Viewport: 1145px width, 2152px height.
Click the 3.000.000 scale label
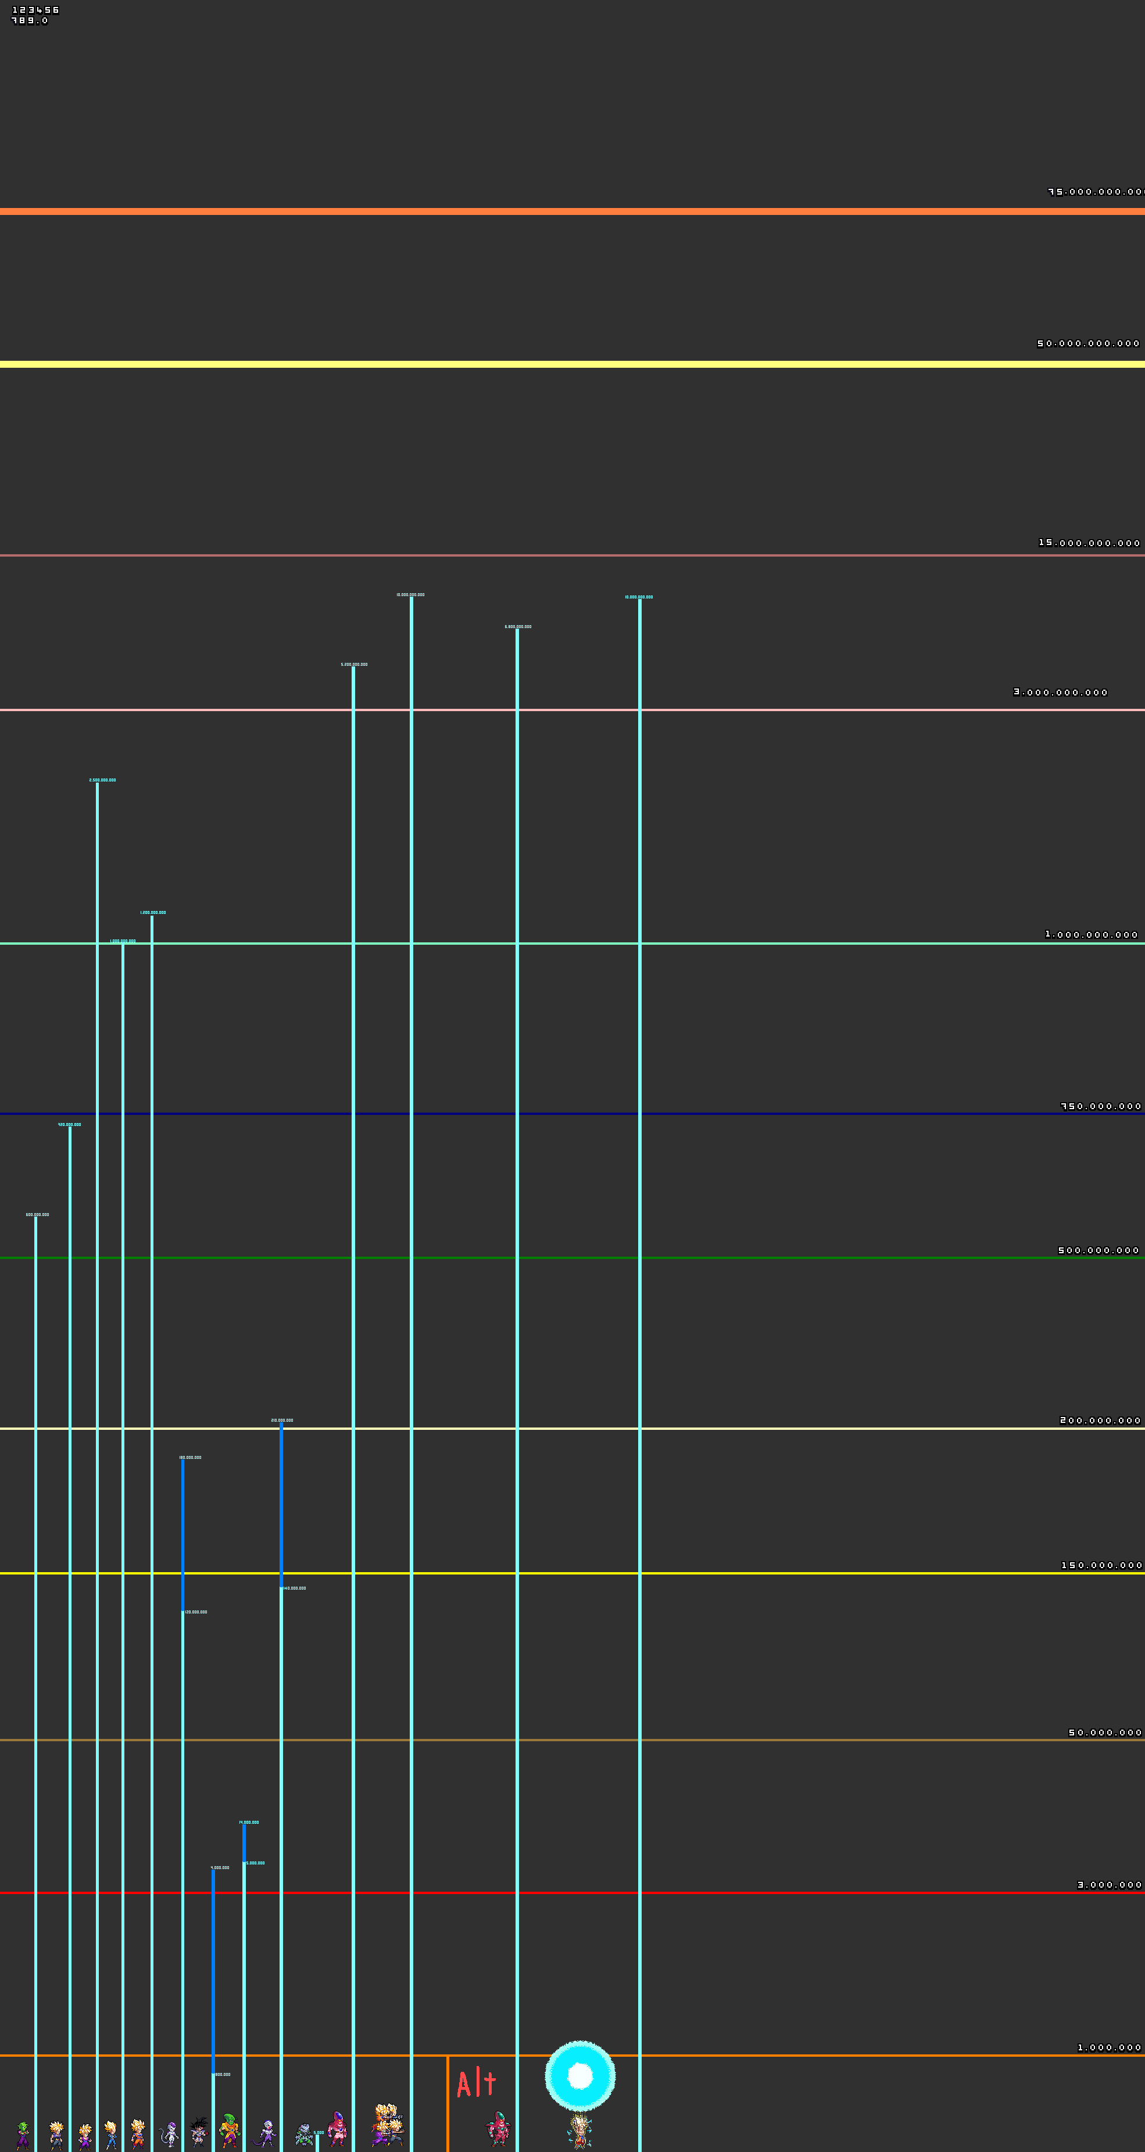(x=1108, y=1885)
